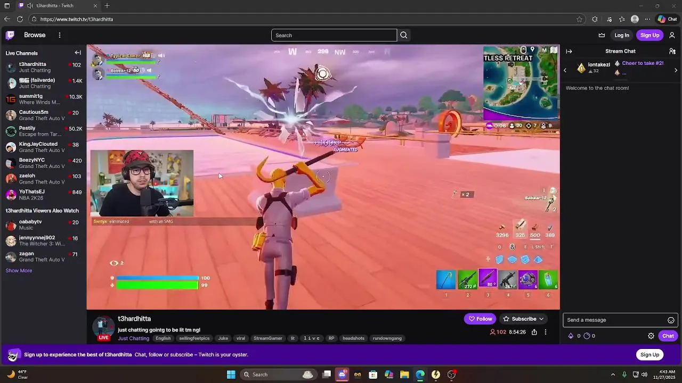
Task: Open BeezyNYC channel in sidebar
Action: tap(43, 163)
